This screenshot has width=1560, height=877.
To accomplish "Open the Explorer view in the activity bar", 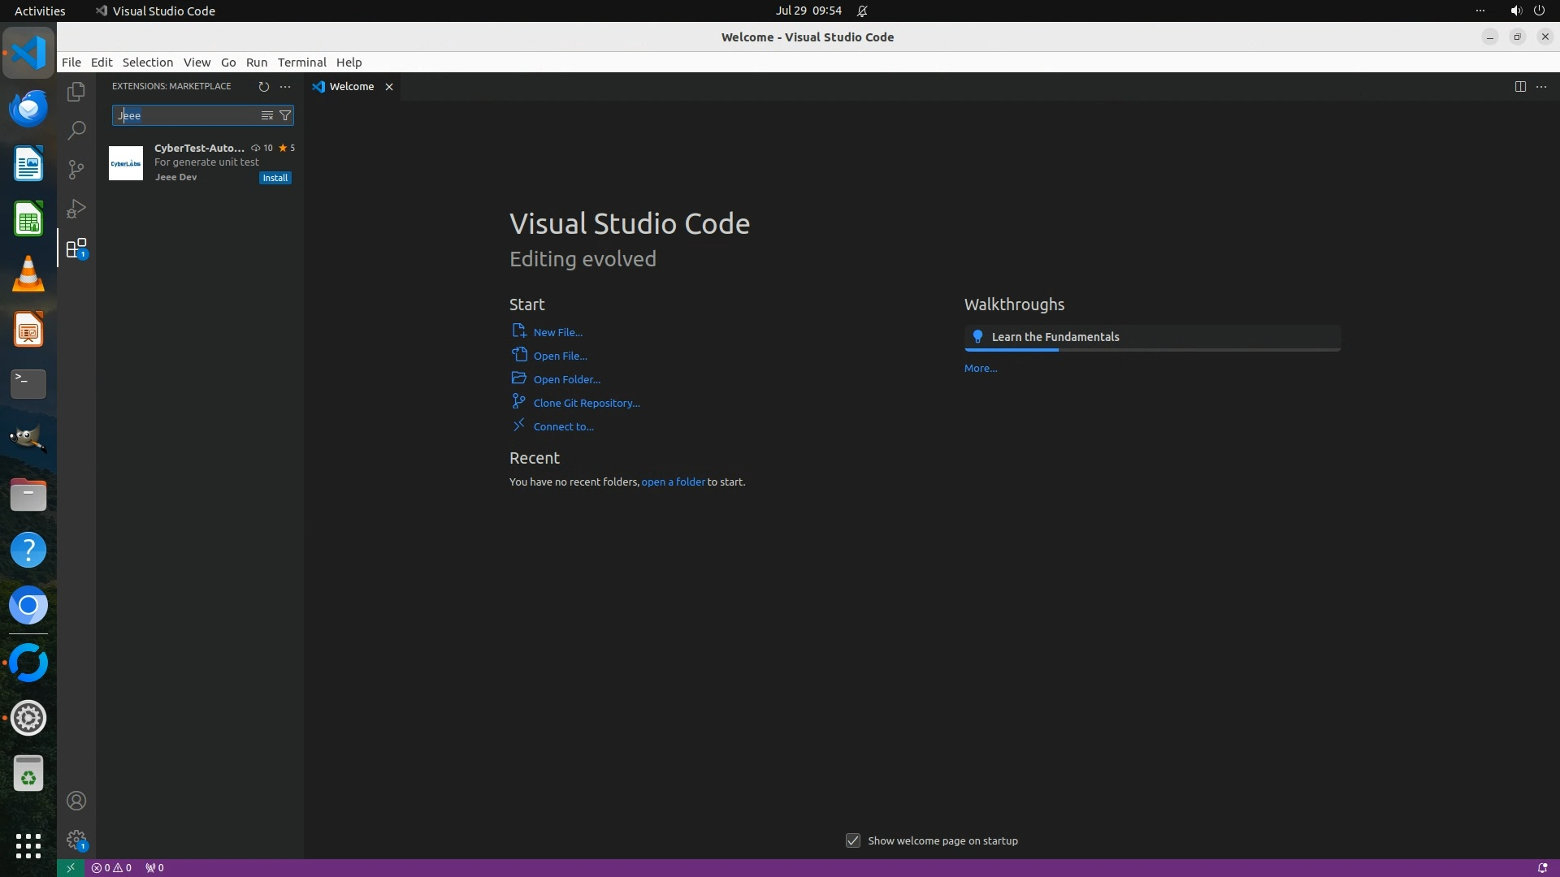I will [x=76, y=92].
